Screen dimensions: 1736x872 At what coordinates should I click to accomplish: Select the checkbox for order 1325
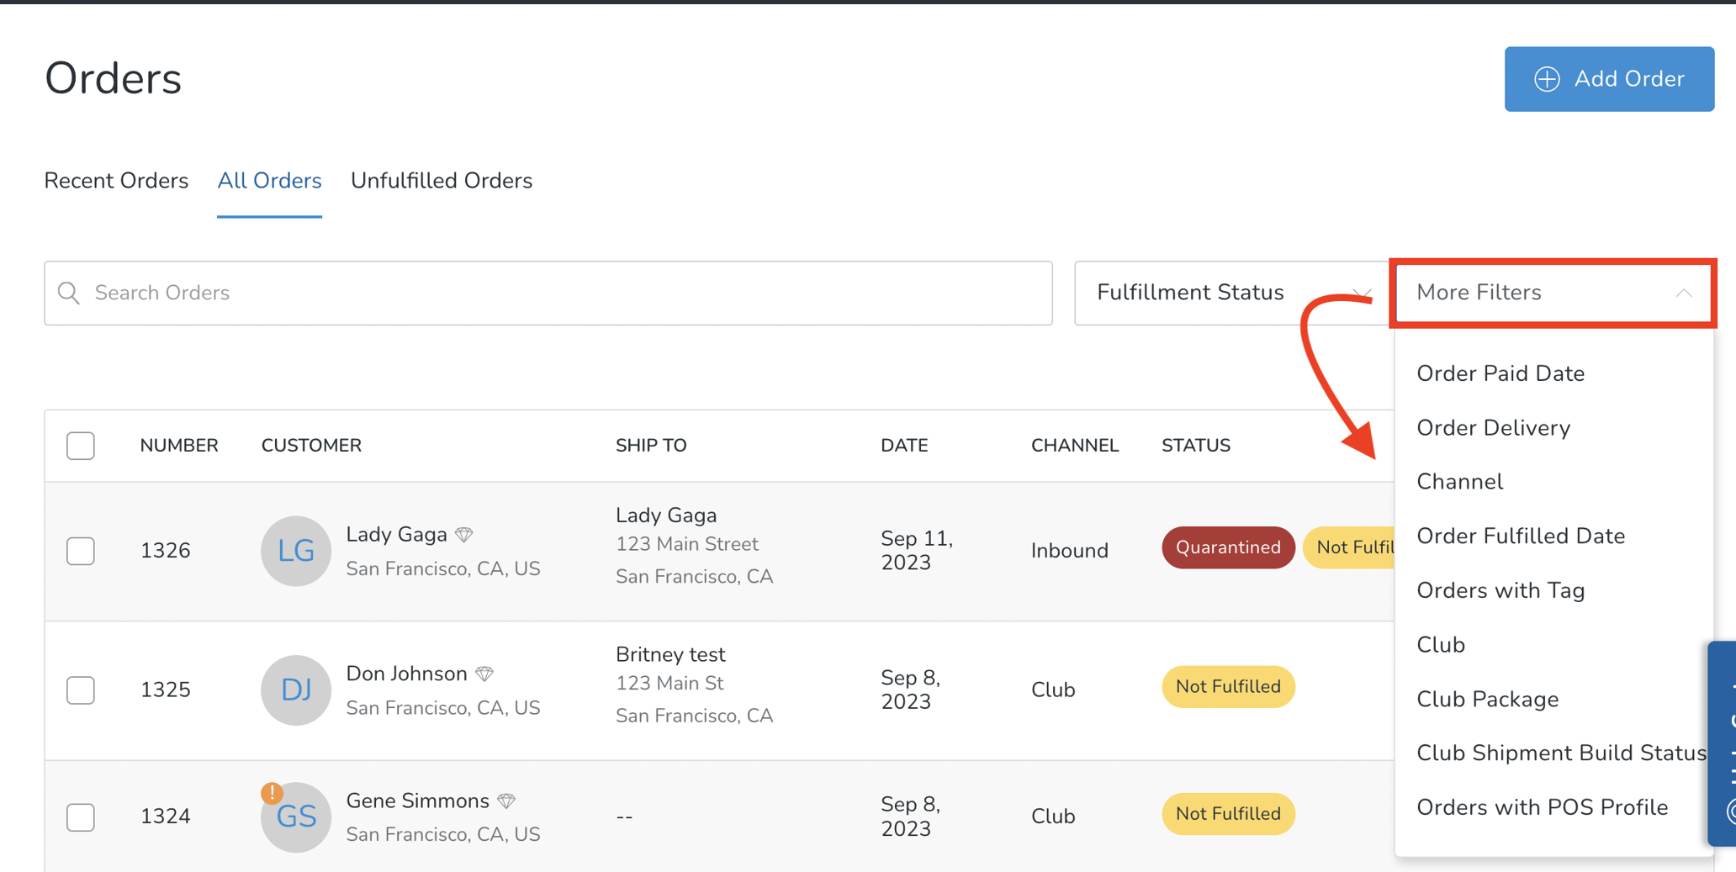point(81,690)
